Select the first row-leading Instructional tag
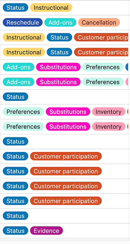Viewport: 130px width, 244px height. pos(24,37)
